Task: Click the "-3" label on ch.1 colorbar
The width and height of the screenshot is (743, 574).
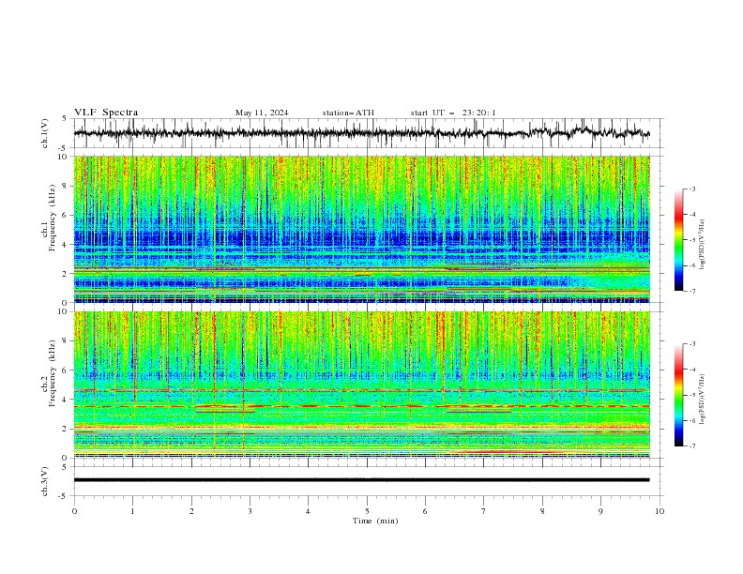Action: [x=691, y=189]
